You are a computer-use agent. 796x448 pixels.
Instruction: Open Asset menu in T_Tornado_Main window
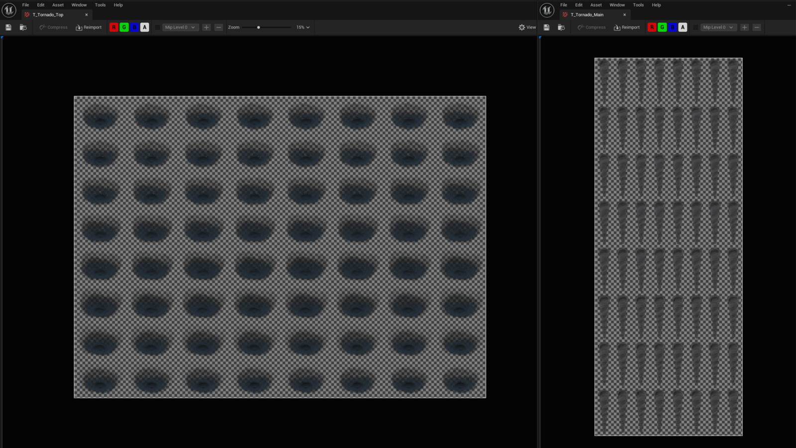[x=596, y=5]
